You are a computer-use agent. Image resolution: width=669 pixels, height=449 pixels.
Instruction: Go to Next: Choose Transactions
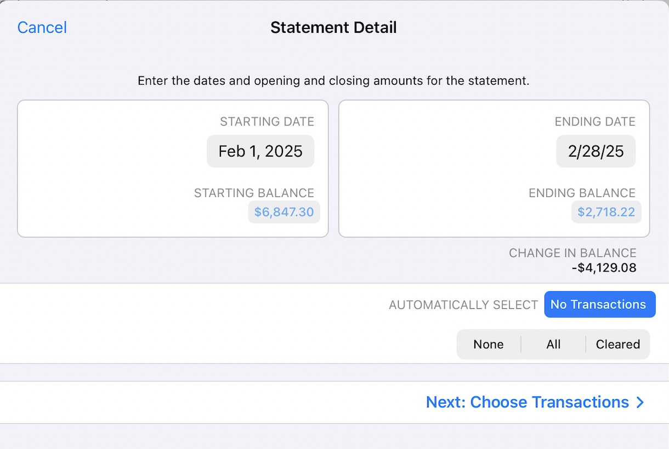(x=527, y=402)
